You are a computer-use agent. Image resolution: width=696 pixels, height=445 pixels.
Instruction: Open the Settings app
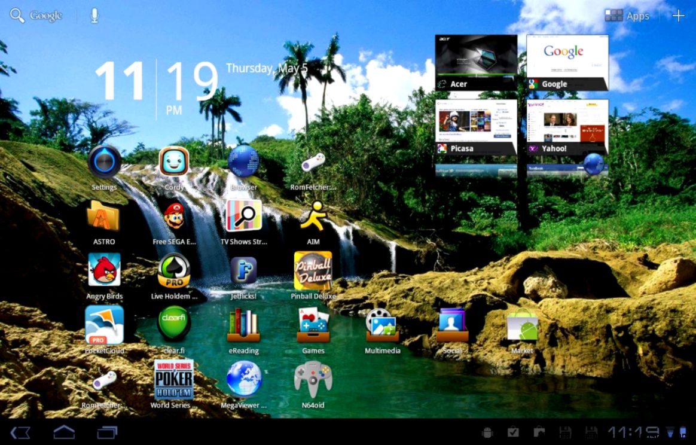click(104, 163)
